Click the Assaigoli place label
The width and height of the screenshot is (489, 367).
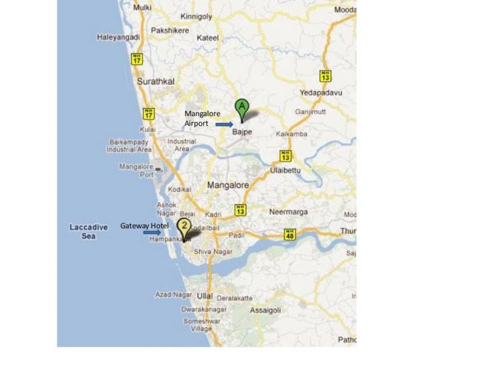[x=265, y=310]
